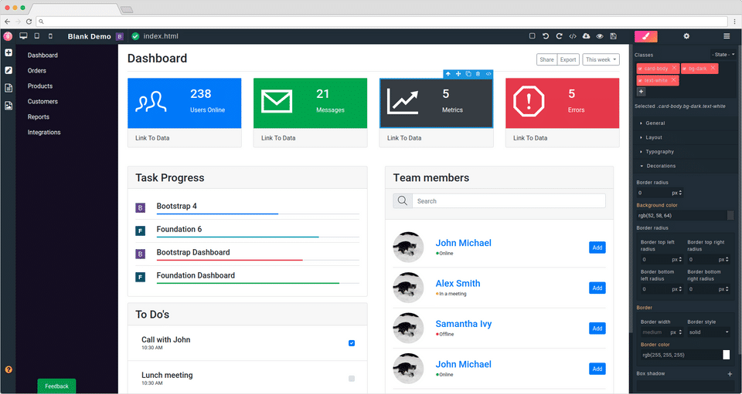This screenshot has height=394, width=742.
Task: Click the Share button
Action: (x=546, y=59)
